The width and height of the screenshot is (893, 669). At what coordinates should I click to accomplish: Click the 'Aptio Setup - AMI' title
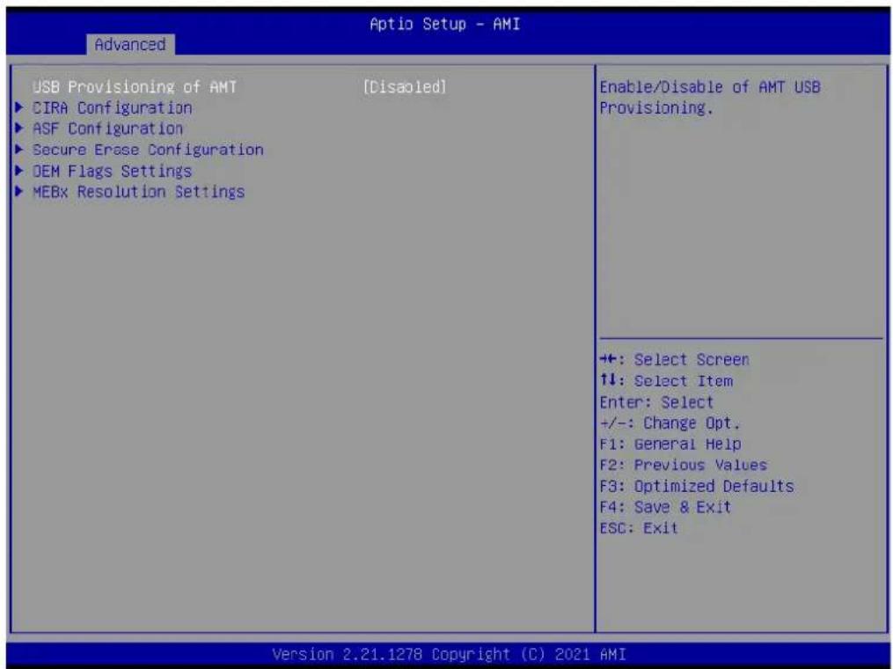tap(445, 24)
